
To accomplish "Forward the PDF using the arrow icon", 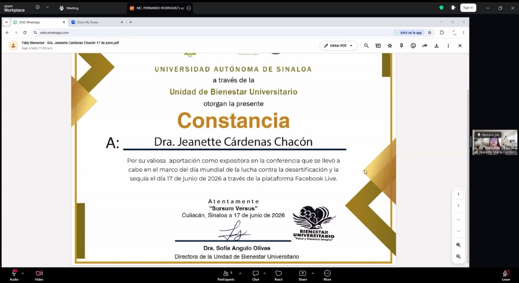I will [x=425, y=46].
